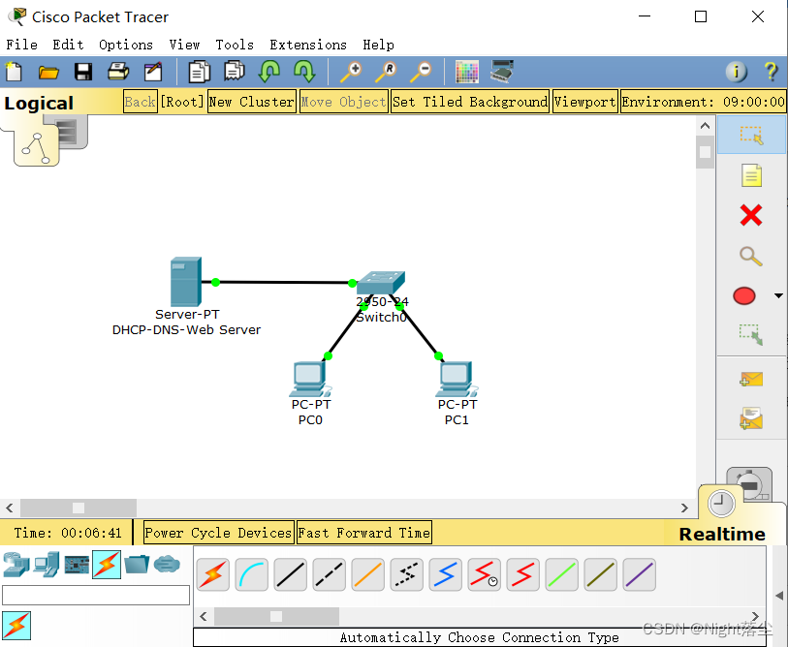788x647 pixels.
Task: Select the Connections lightning category
Action: (x=107, y=565)
